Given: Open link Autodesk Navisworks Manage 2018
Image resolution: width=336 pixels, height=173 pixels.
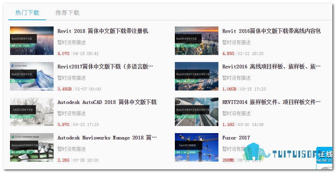Looking at the screenshot, I should tap(107, 137).
